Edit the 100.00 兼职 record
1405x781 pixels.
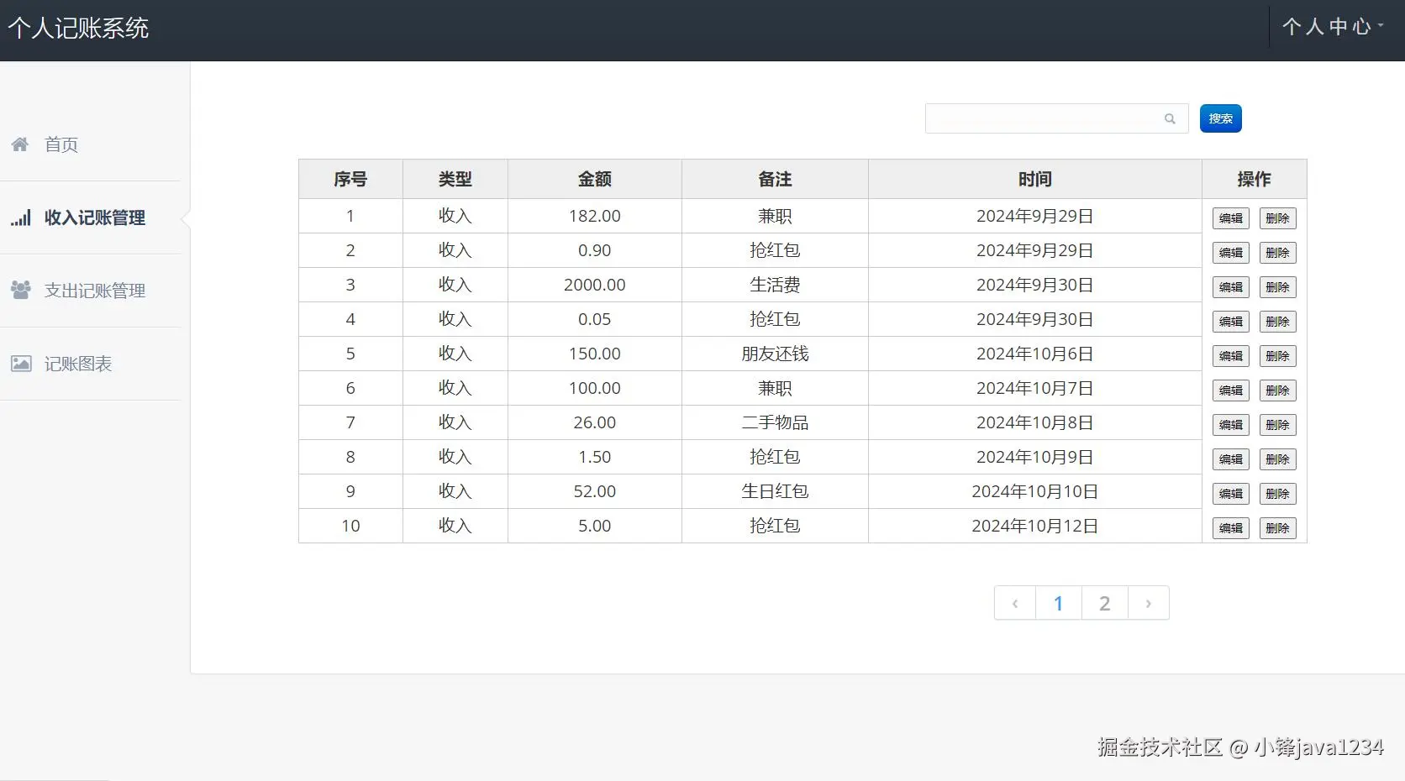pyautogui.click(x=1230, y=390)
